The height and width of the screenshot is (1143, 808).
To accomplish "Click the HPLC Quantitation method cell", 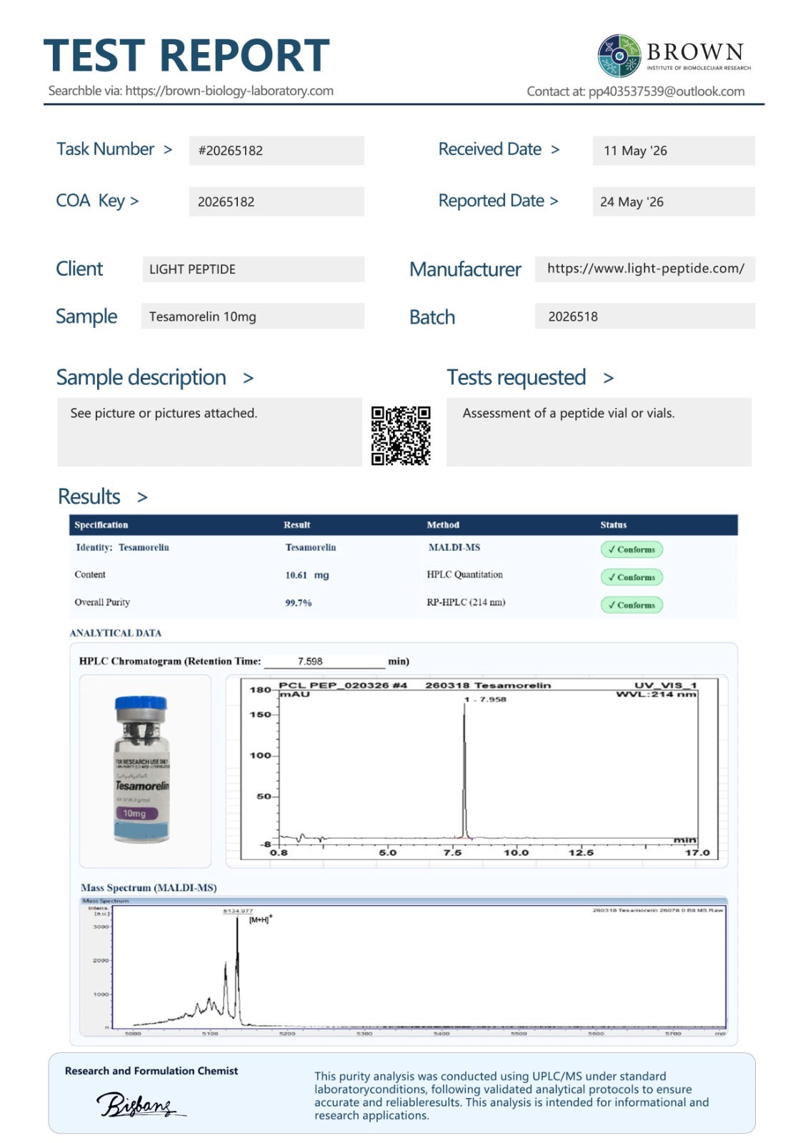I will [x=464, y=574].
